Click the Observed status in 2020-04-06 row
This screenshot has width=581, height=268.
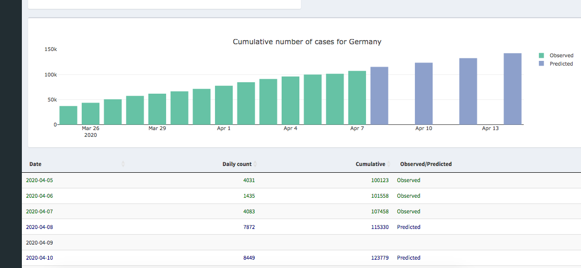[x=409, y=196]
